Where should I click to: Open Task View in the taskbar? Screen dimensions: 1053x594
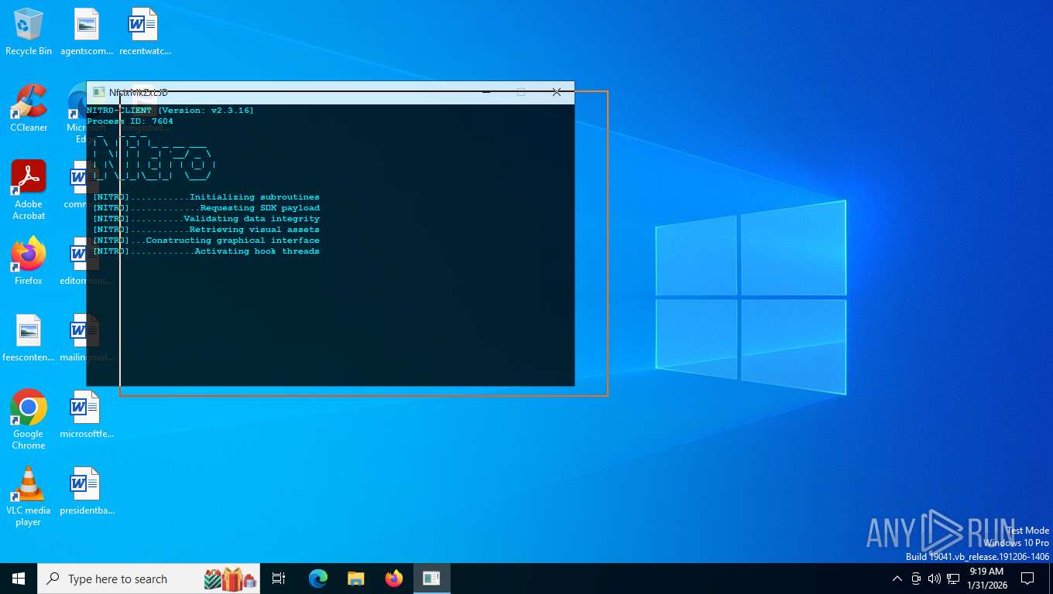point(279,579)
